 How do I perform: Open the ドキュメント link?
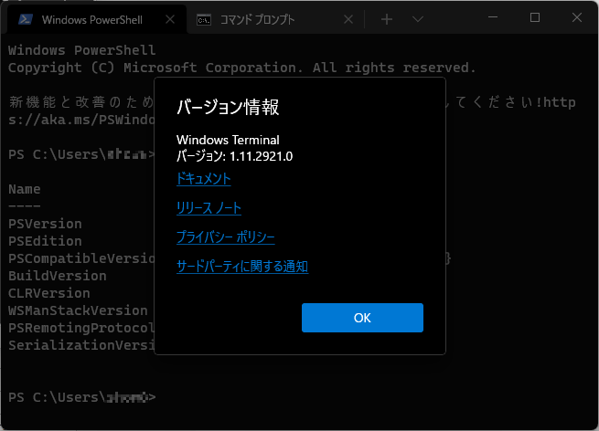pos(204,179)
